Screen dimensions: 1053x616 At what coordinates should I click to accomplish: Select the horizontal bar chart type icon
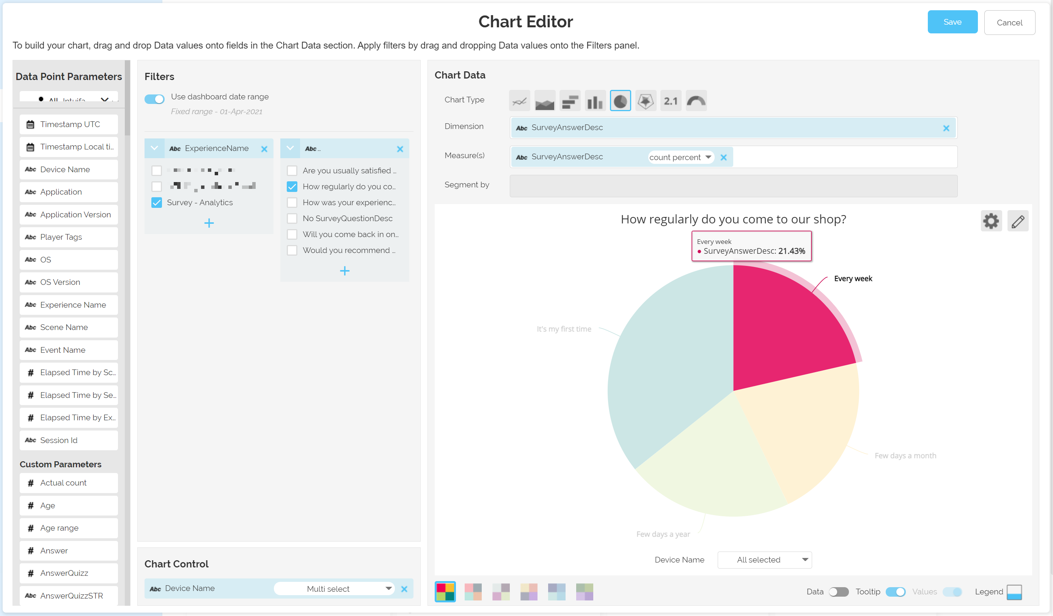pos(570,101)
